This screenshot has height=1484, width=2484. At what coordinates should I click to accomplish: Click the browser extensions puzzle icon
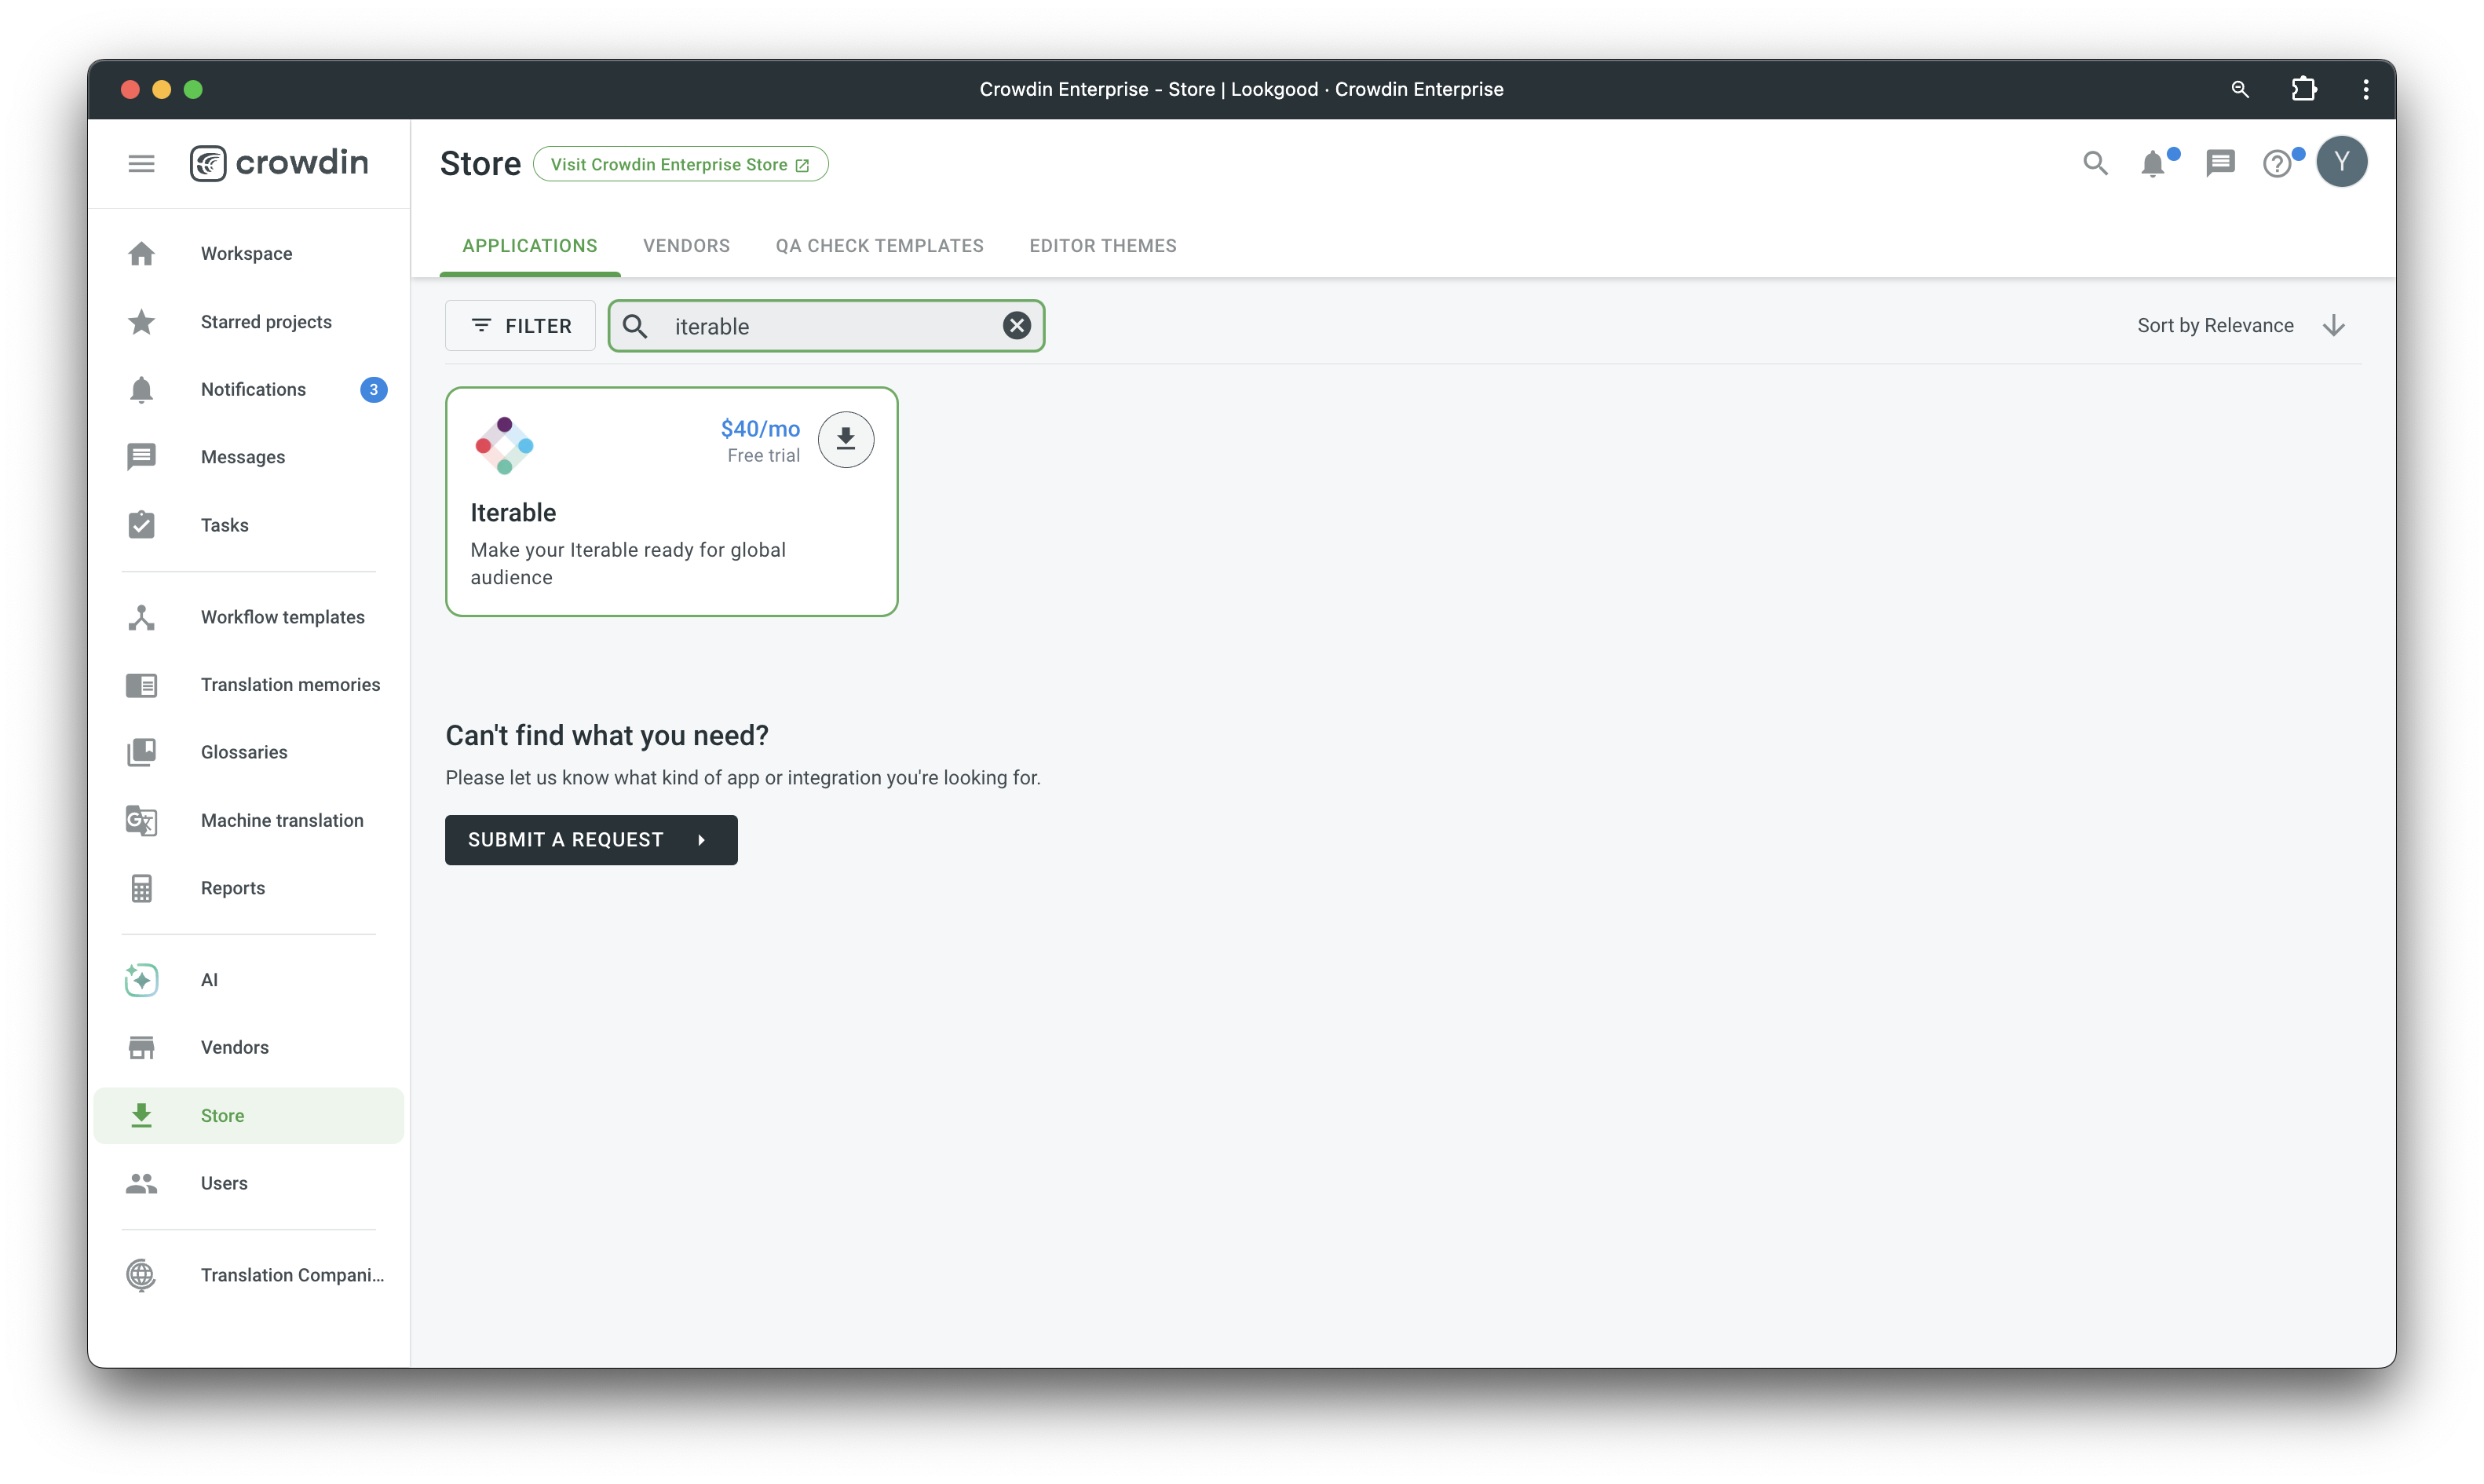click(2303, 89)
